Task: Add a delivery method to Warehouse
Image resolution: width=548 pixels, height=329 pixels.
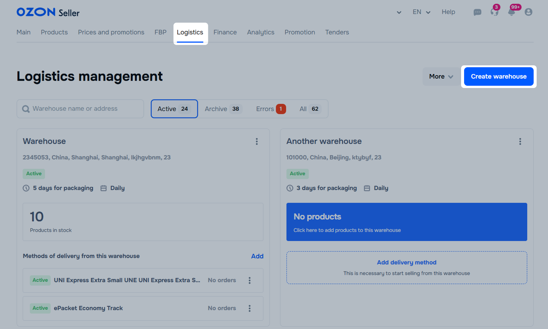Action: click(x=257, y=256)
